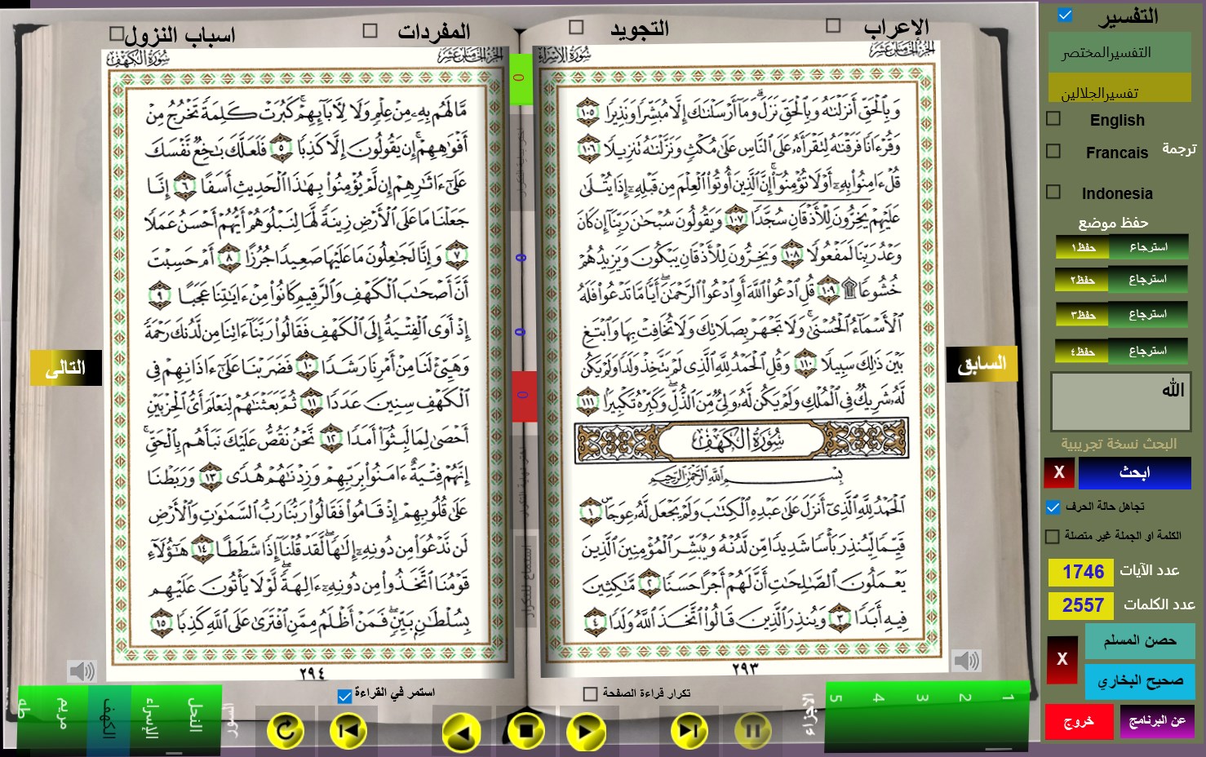Click استرجاع next to حفظ٤

(x=1148, y=352)
